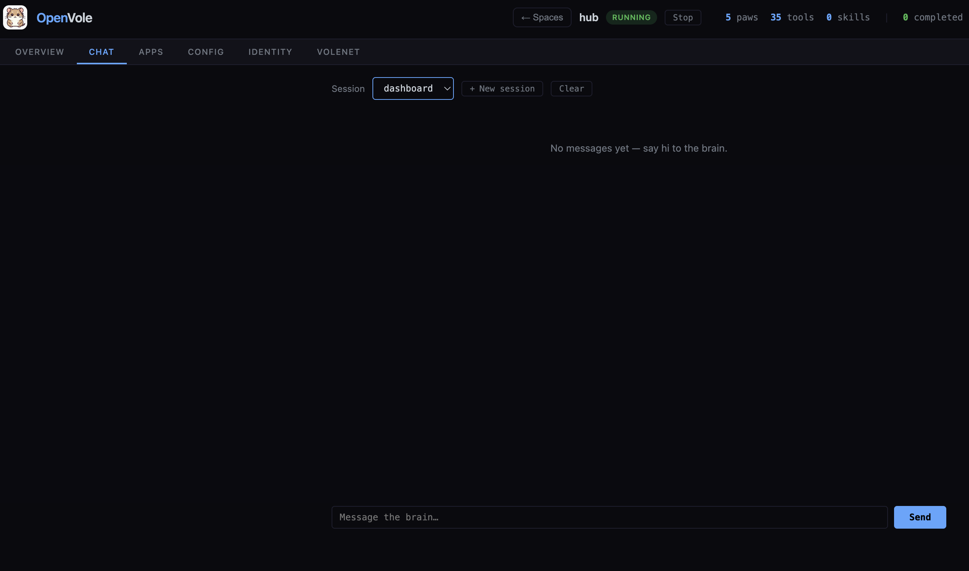This screenshot has width=969, height=571.
Task: Click the 0 completed counter
Action: 932,17
